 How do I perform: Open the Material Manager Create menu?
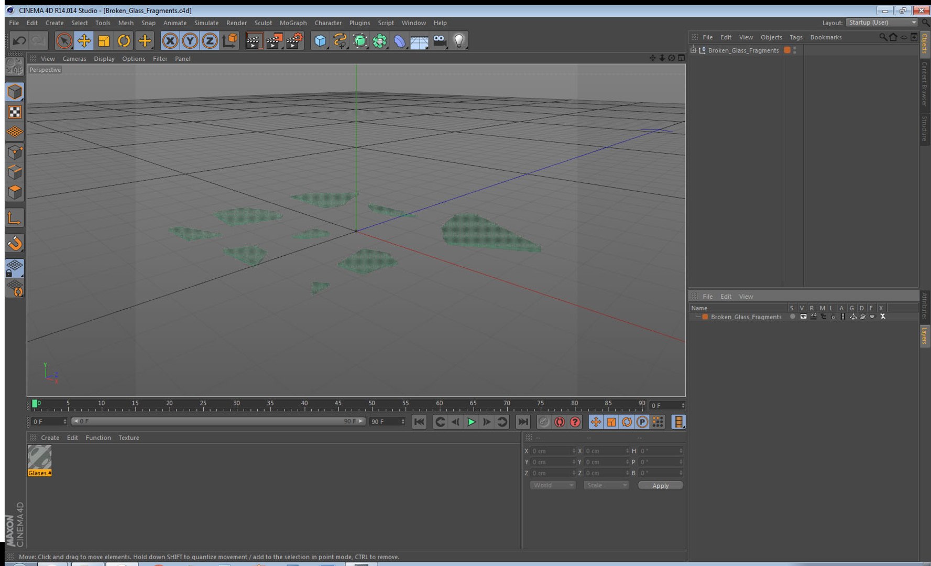pyautogui.click(x=50, y=438)
